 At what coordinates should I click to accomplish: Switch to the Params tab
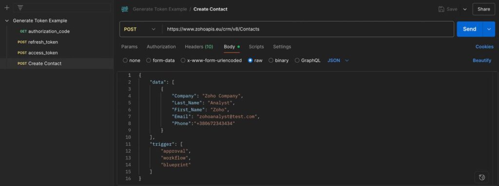pos(129,47)
